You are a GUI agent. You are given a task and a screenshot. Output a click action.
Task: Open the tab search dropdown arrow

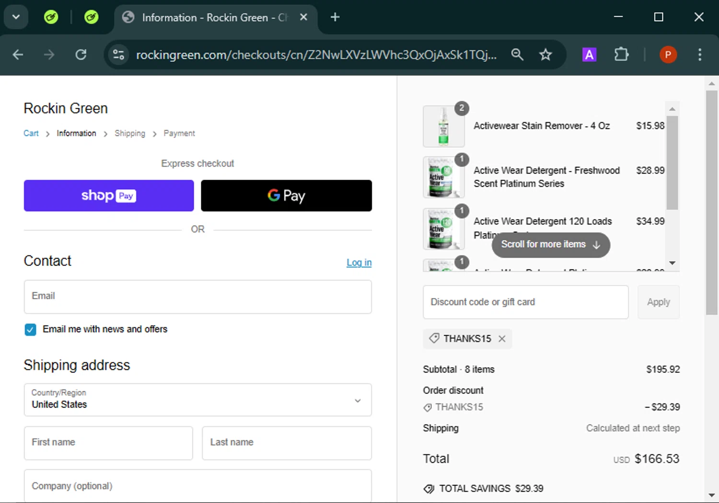click(16, 17)
